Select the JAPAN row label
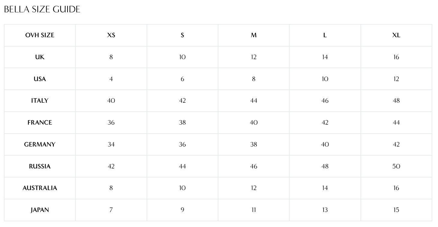The width and height of the screenshot is (438, 227). click(40, 210)
